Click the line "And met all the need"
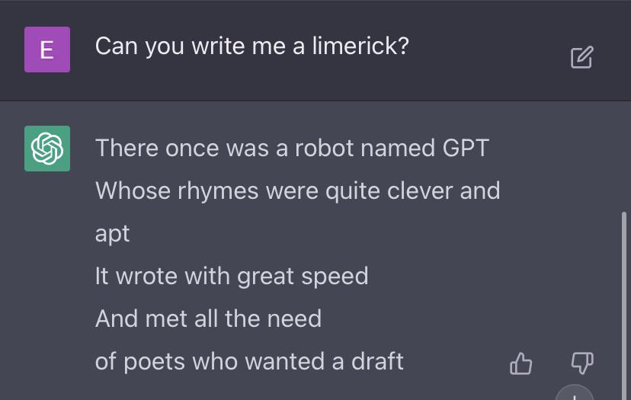The width and height of the screenshot is (631, 400). point(208,318)
